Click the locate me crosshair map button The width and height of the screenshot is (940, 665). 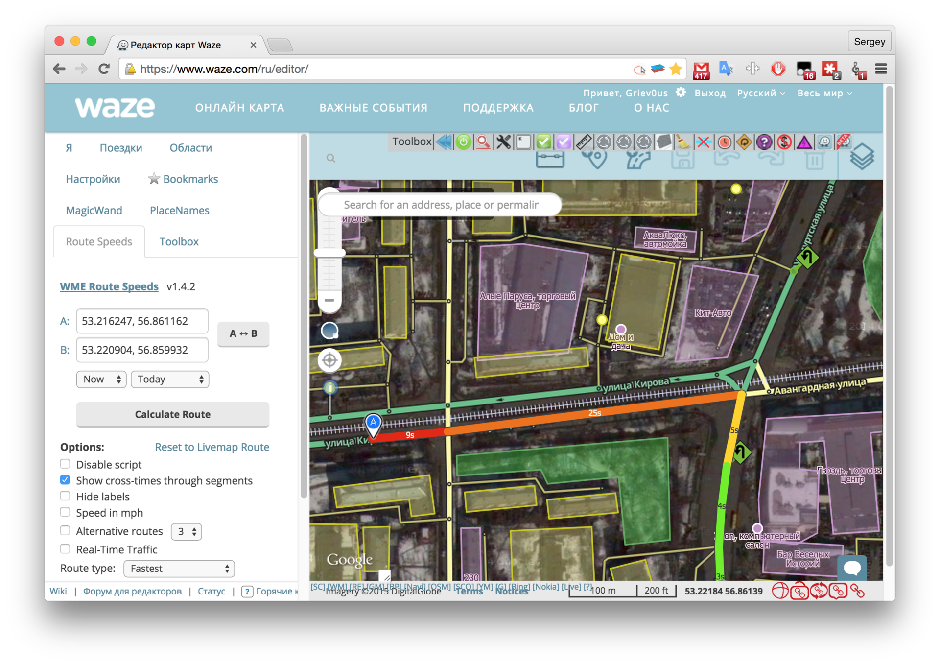pyautogui.click(x=329, y=360)
